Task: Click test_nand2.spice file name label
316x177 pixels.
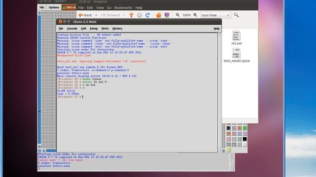Action: (x=237, y=61)
